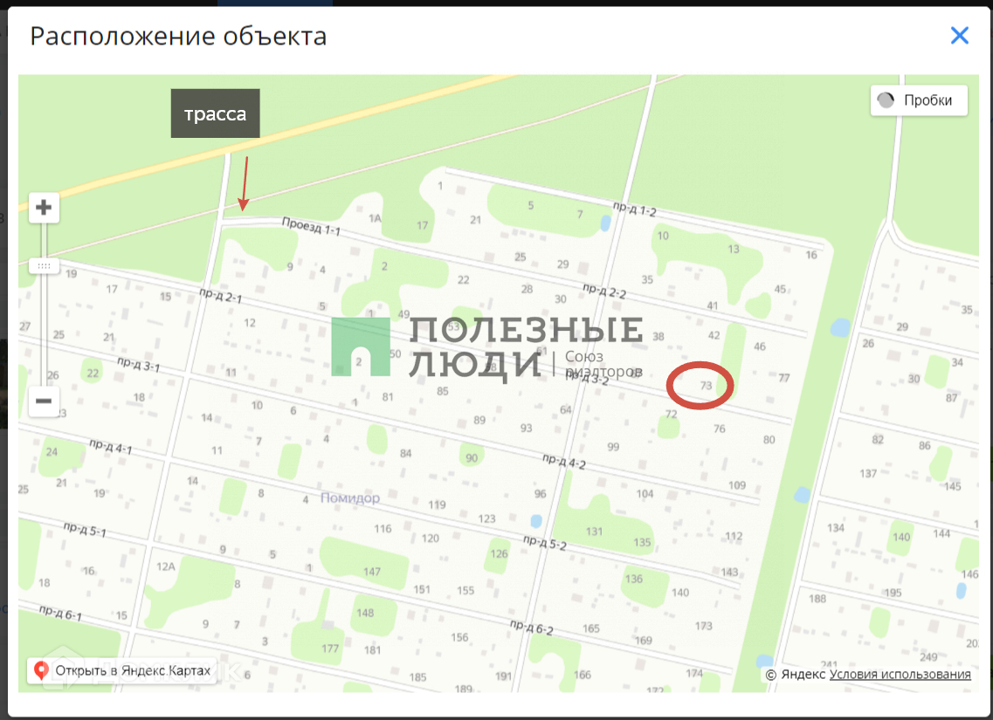Open Условия использования link

(900, 675)
